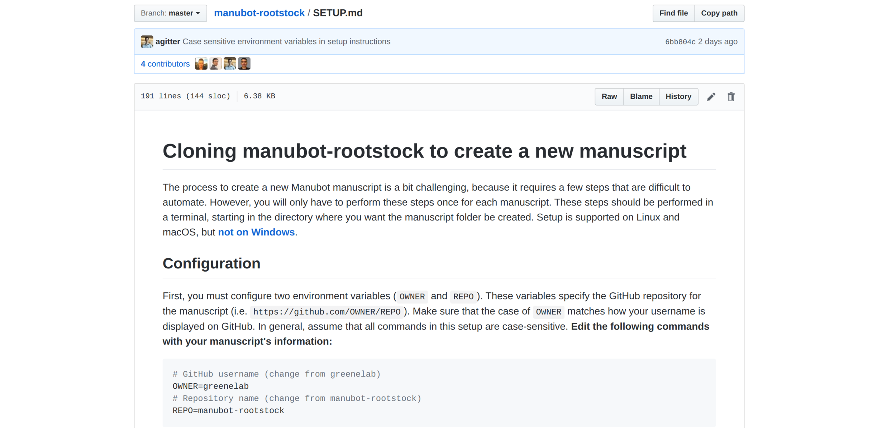Open the commit hash 6bb804c
This screenshot has height=428, width=896.
(680, 42)
